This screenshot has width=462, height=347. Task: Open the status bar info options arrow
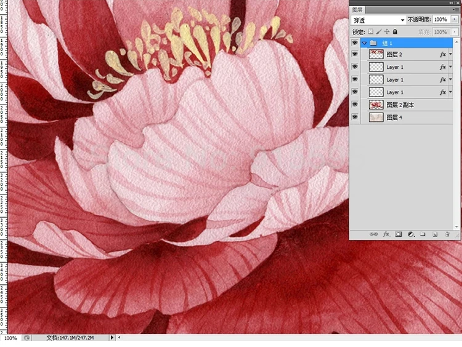[111, 338]
